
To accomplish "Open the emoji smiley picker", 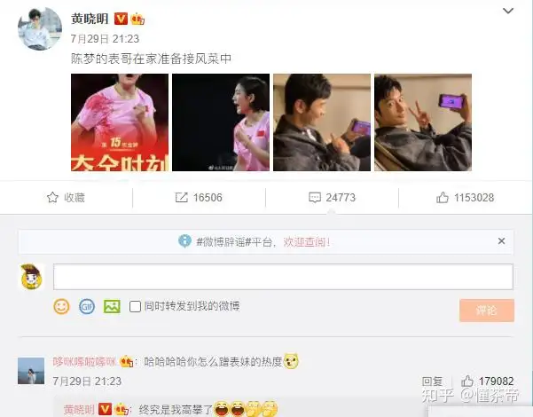I will [x=61, y=306].
